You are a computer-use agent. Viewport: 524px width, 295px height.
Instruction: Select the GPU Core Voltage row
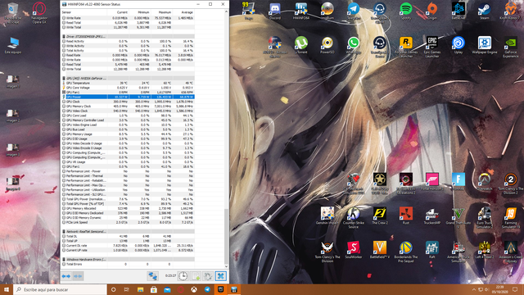pyautogui.click(x=128, y=88)
